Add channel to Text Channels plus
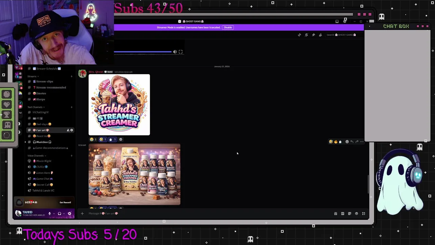 [x=71, y=107]
